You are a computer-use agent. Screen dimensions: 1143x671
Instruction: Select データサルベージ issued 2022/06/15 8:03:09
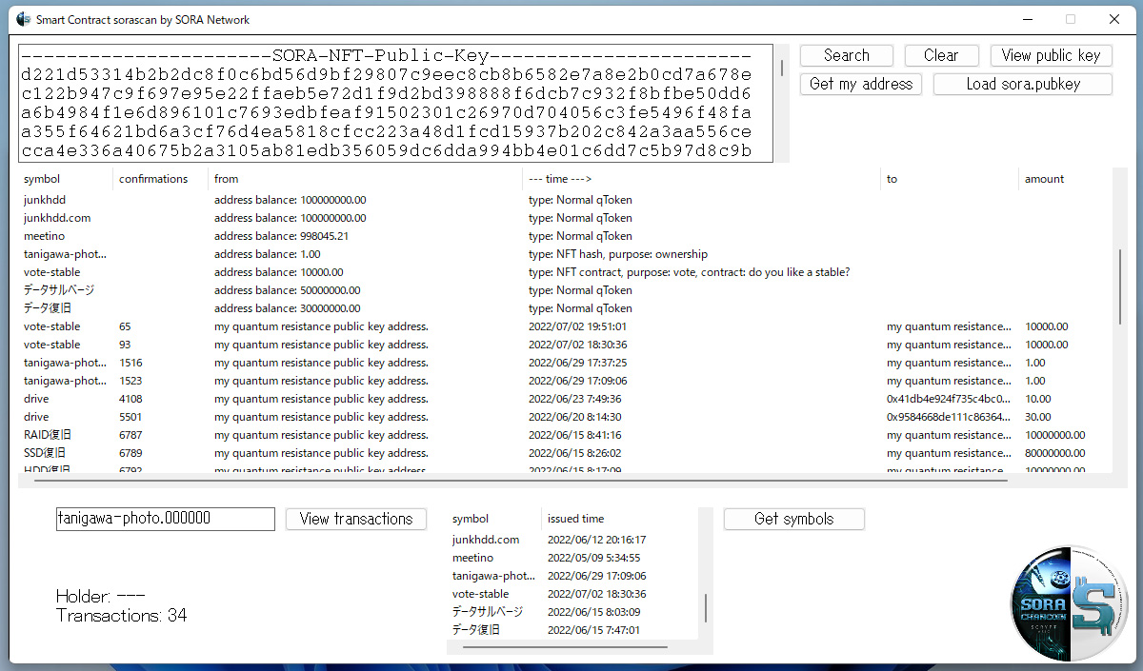coord(573,612)
